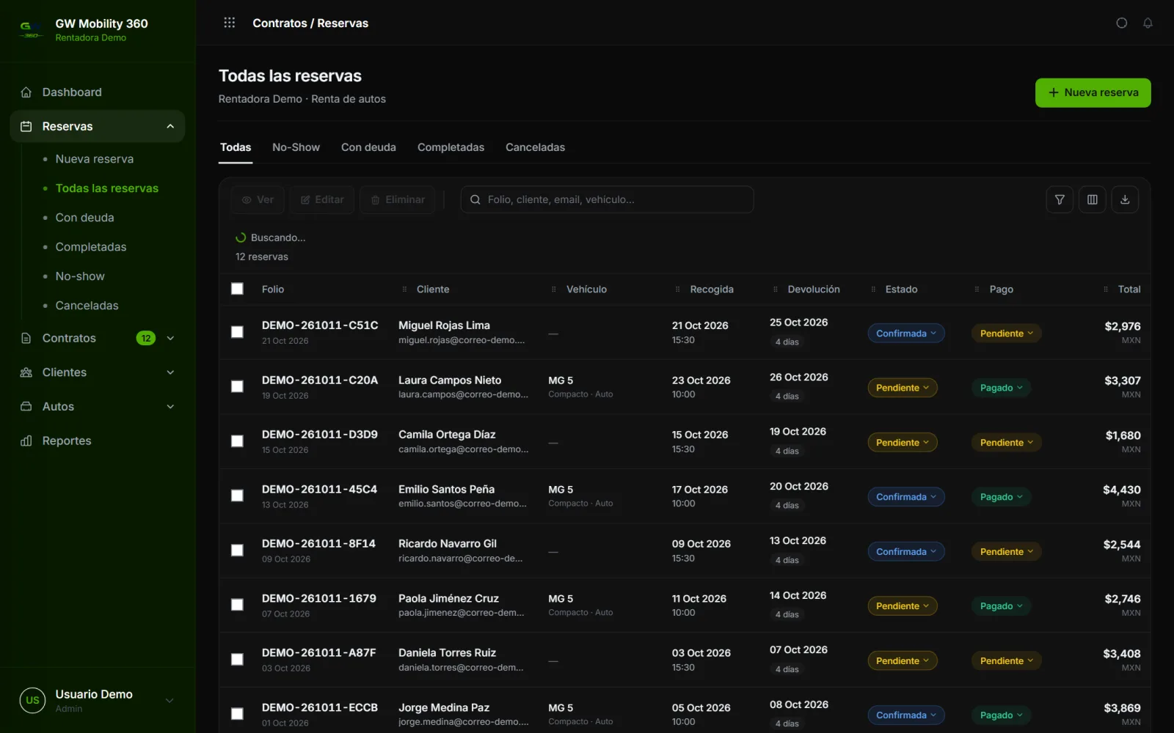The height and width of the screenshot is (733, 1174).
Task: Switch to the Canceladas tab
Action: click(535, 147)
